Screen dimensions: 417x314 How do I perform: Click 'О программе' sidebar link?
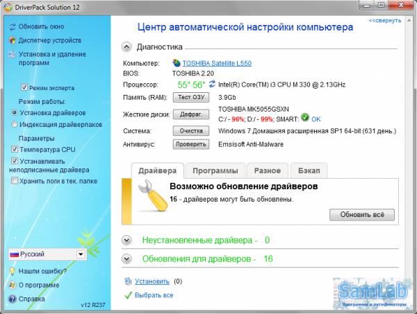[39, 285]
